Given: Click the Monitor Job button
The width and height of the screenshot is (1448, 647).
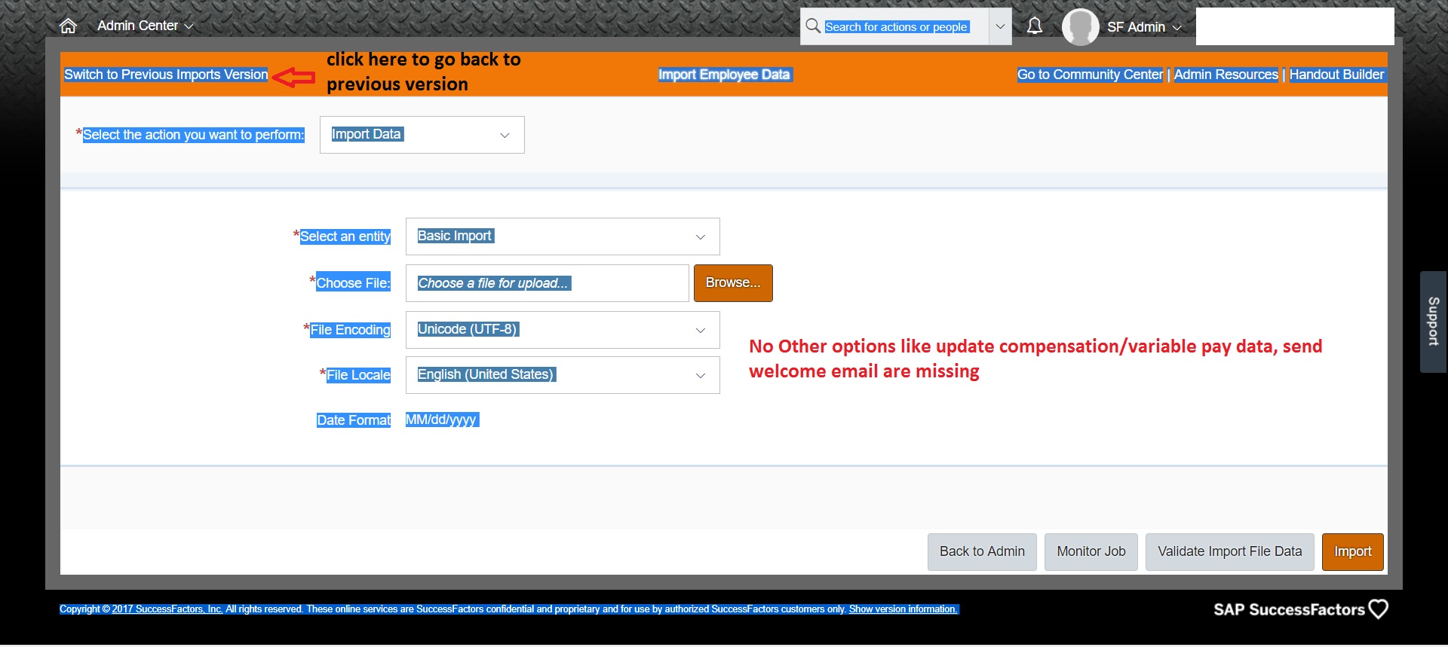Looking at the screenshot, I should click(1091, 552).
